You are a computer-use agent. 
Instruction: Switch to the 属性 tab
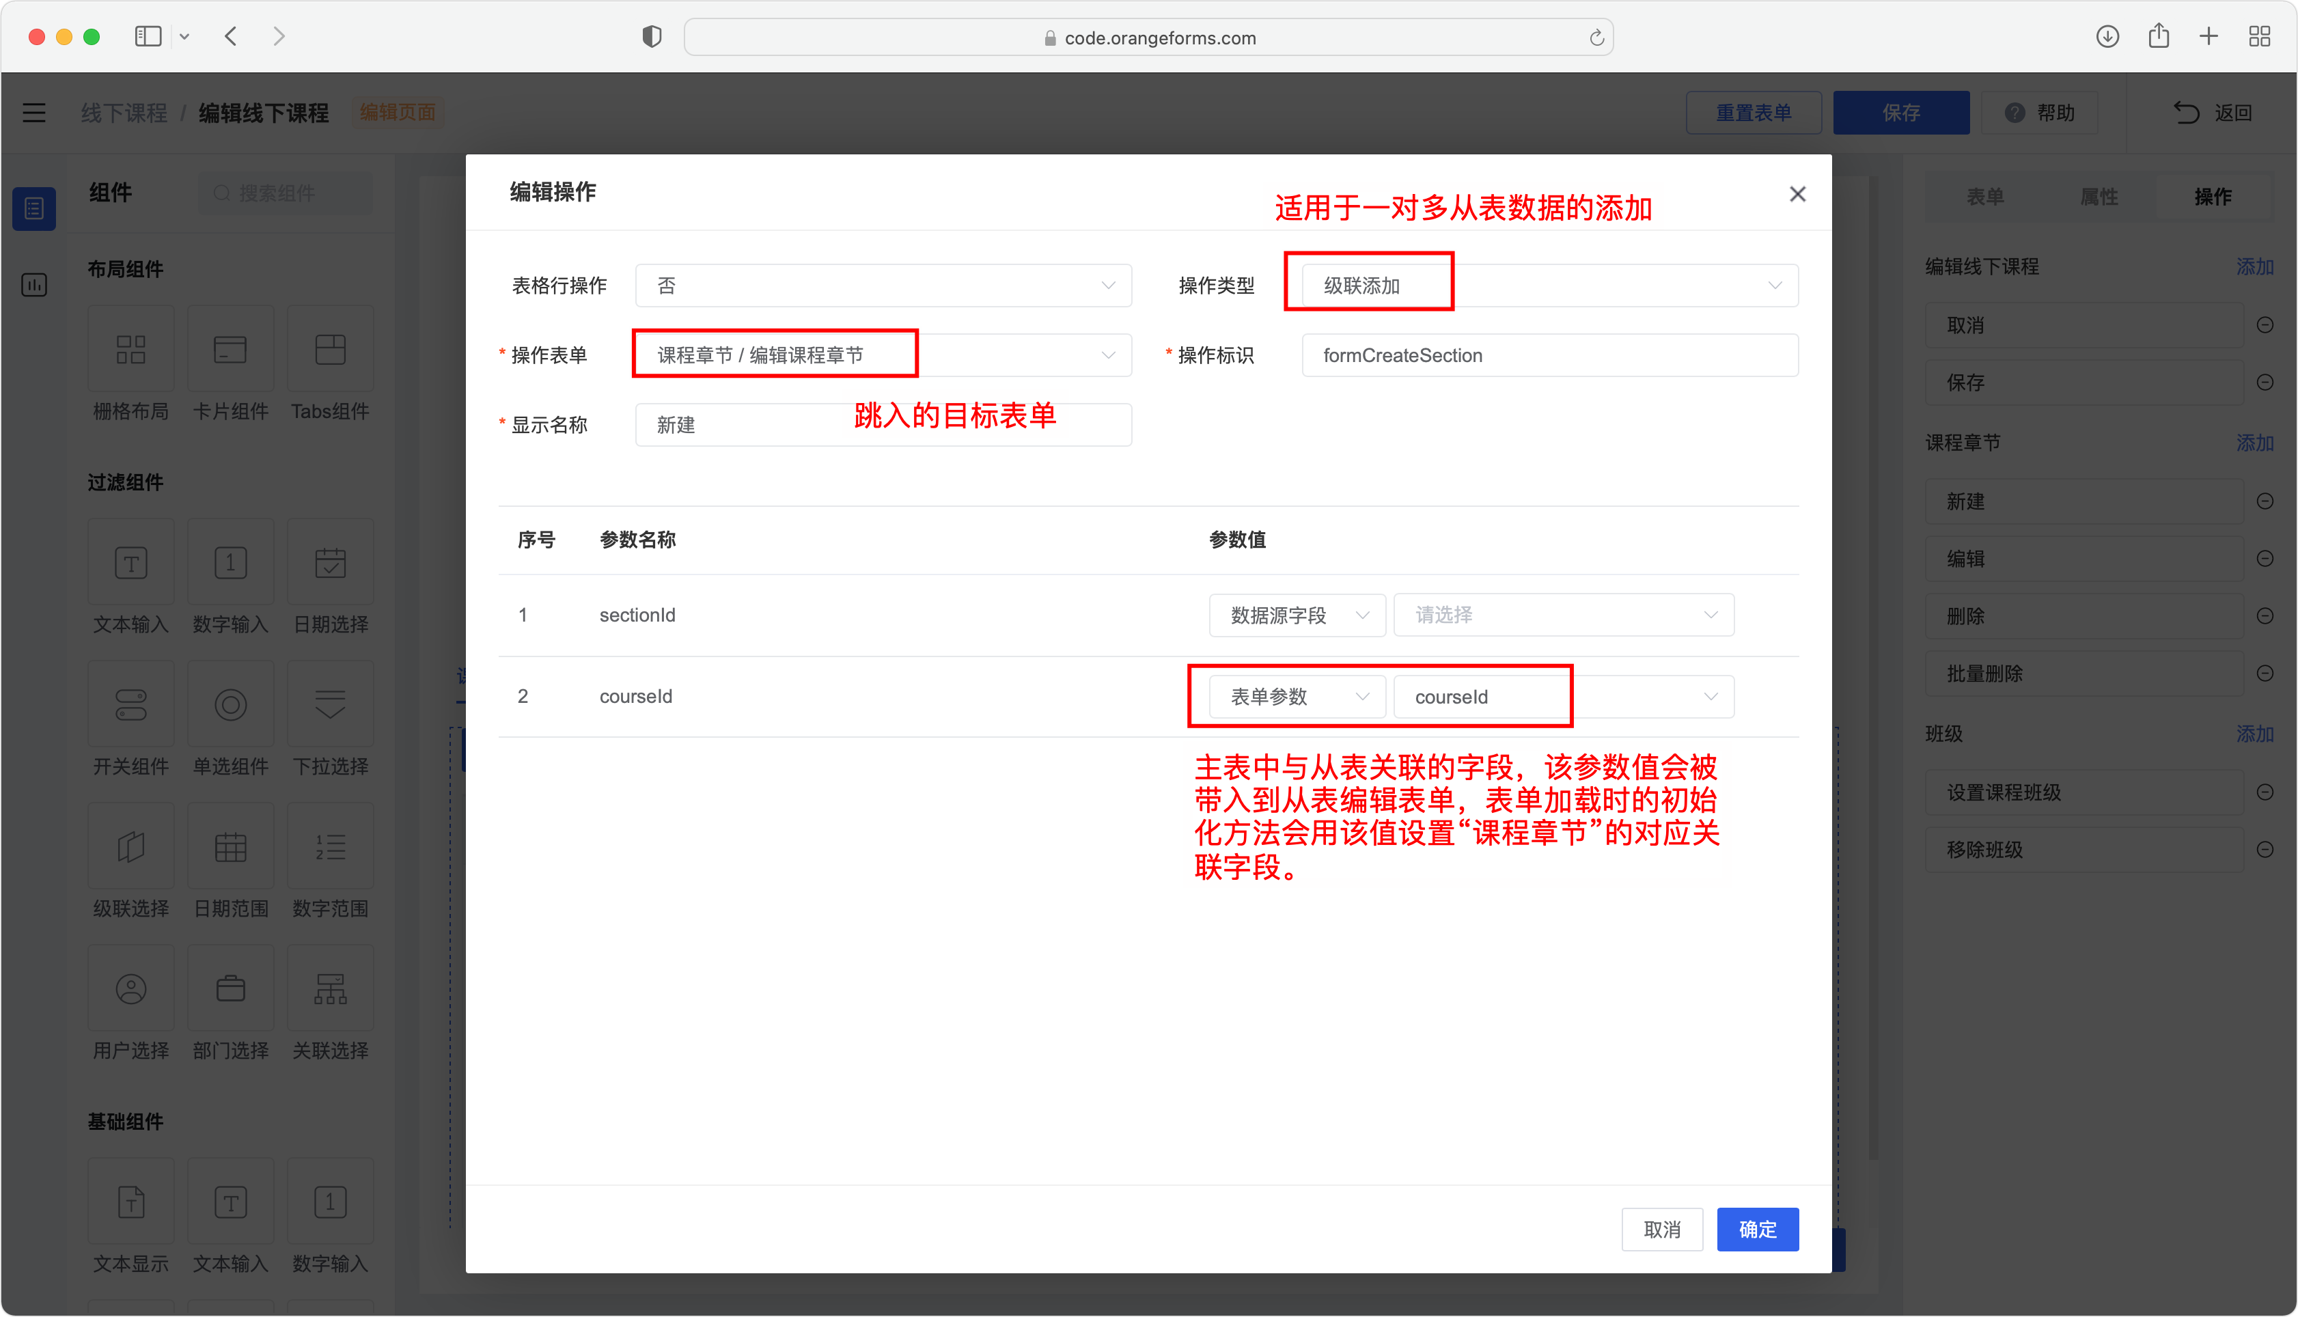click(2098, 196)
